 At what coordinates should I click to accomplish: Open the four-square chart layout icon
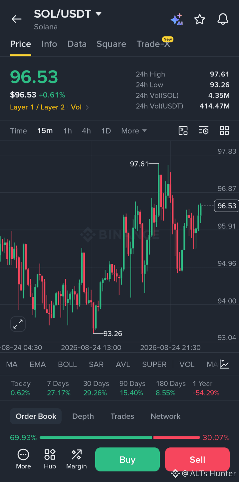pyautogui.click(x=224, y=131)
